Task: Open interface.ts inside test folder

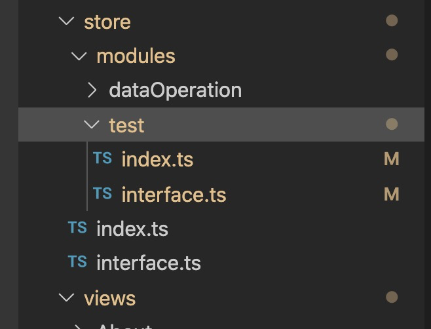Action: tap(174, 195)
